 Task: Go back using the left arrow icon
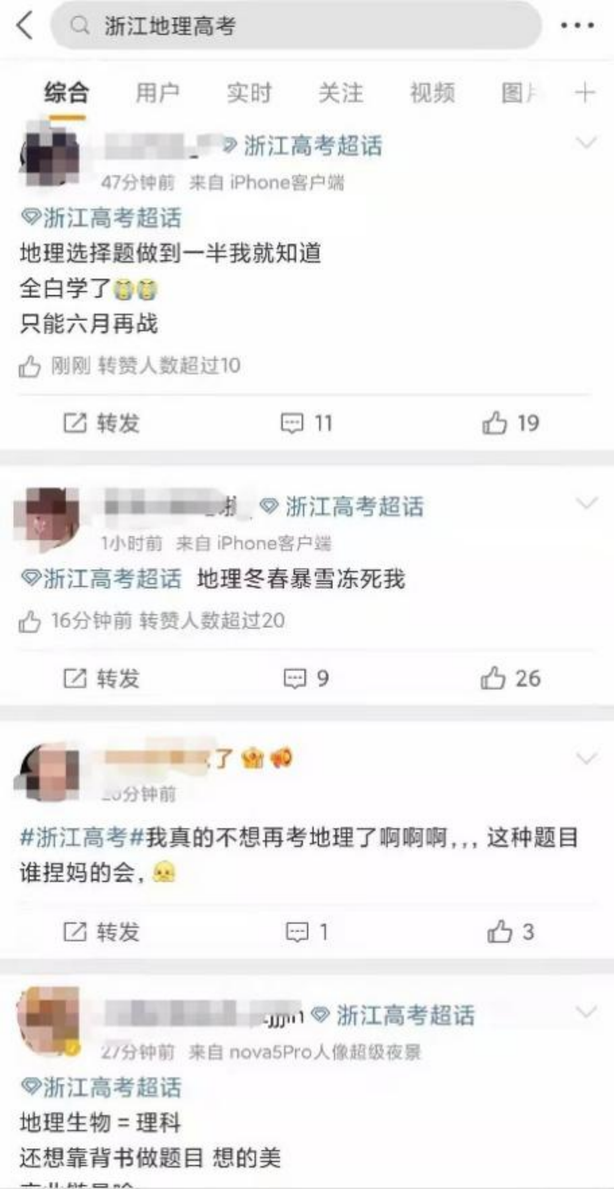[x=25, y=25]
